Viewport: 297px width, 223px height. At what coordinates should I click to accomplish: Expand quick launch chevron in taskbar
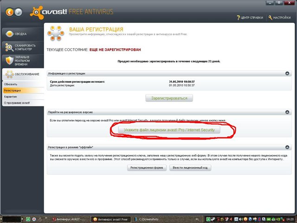46,218
